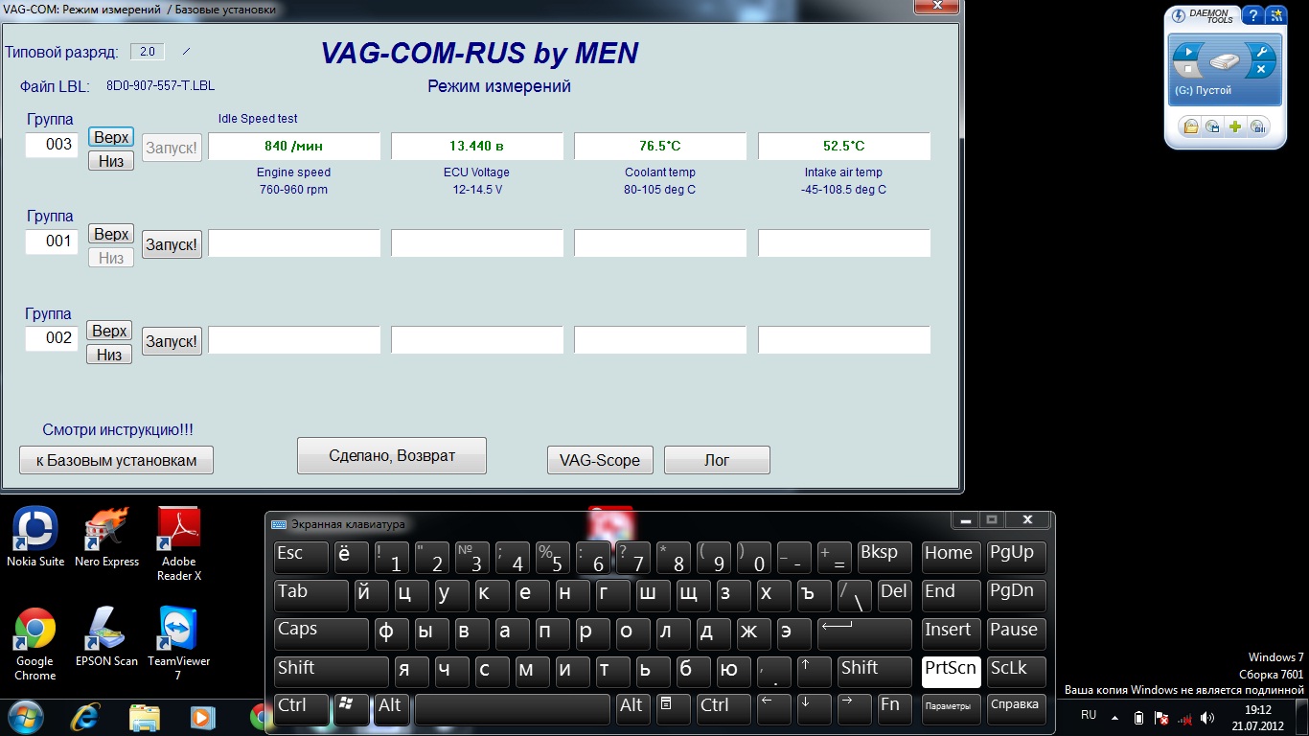
Task: Click the menu key on the on-screen keyboard
Action: 673,709
